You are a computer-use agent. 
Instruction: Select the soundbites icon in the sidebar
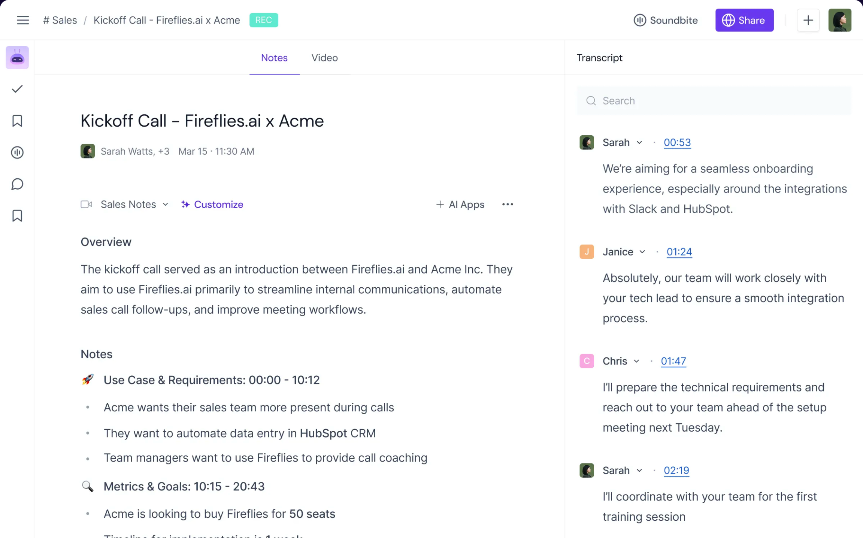point(17,152)
